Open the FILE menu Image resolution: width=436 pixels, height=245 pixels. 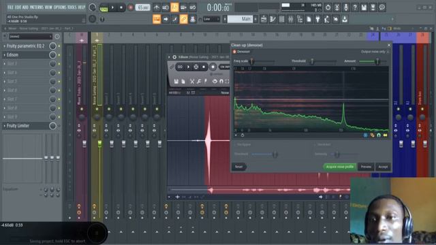(10, 7)
